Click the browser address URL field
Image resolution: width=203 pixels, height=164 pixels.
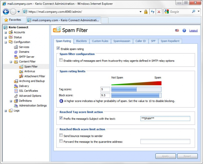pos(83,12)
